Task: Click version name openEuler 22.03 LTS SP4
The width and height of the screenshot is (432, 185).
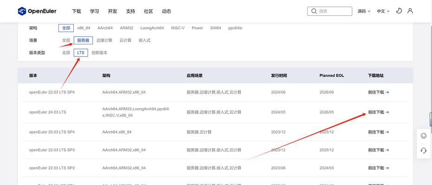Action: point(52,92)
